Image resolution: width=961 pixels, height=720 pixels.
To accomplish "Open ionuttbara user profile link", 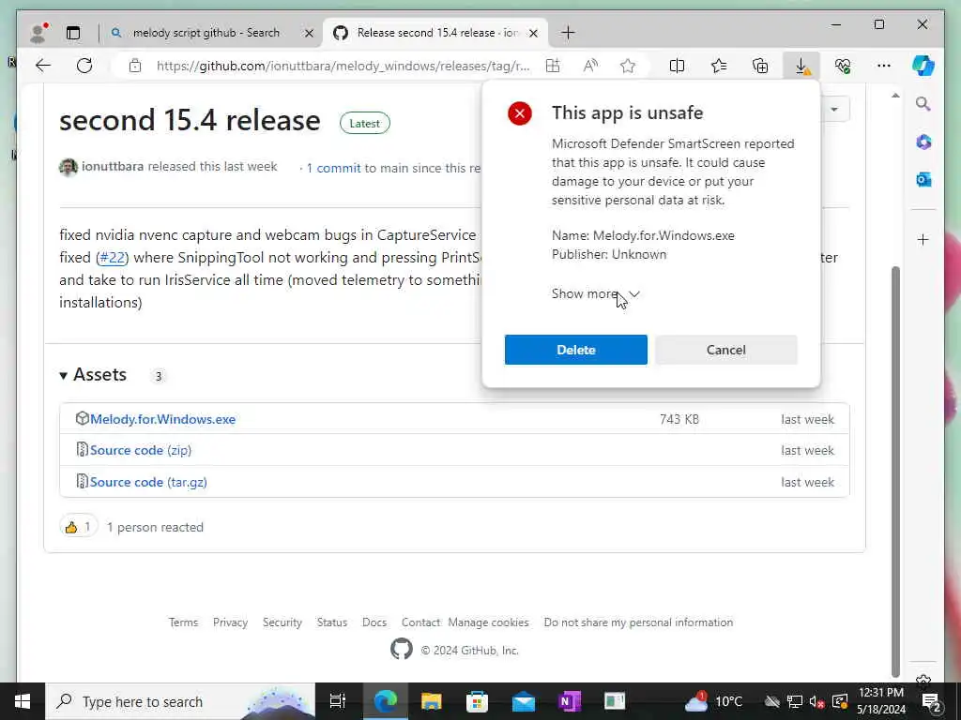I will [113, 167].
